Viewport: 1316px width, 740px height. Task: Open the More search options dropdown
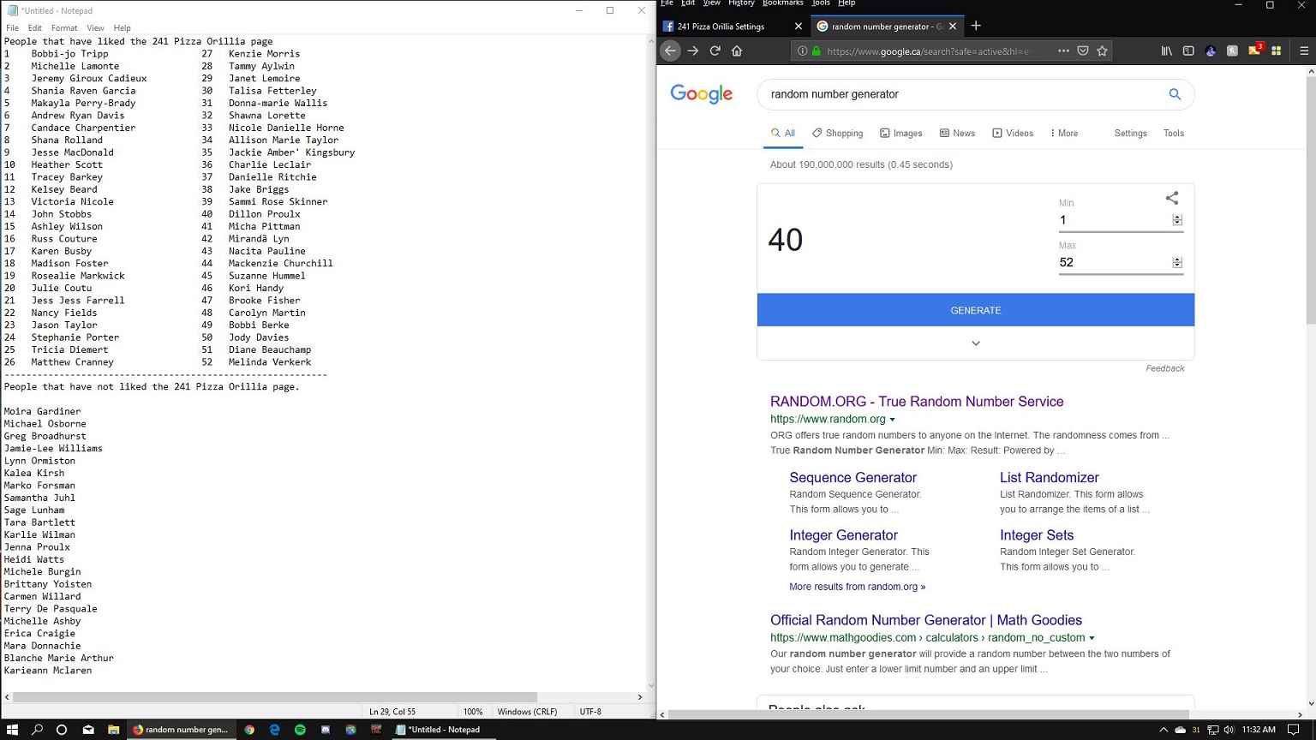[1064, 134]
